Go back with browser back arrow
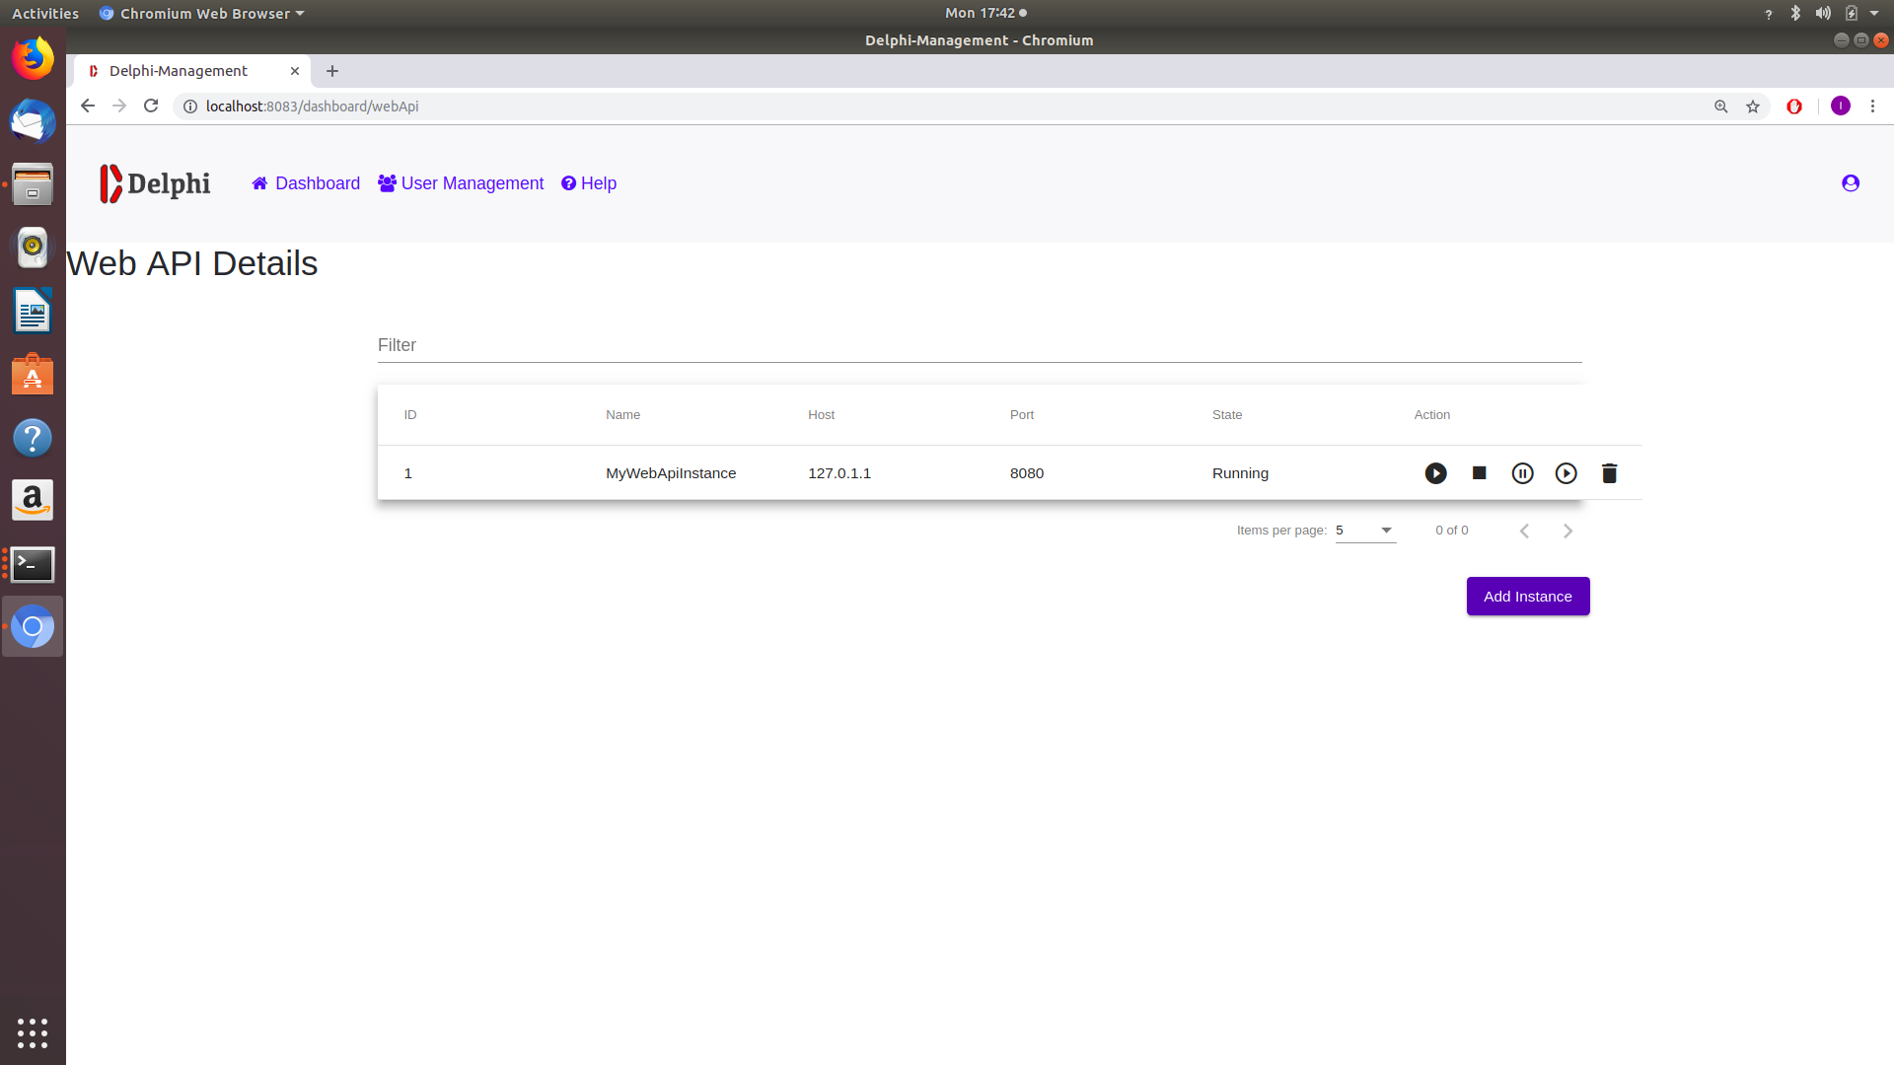The width and height of the screenshot is (1894, 1065). [88, 106]
